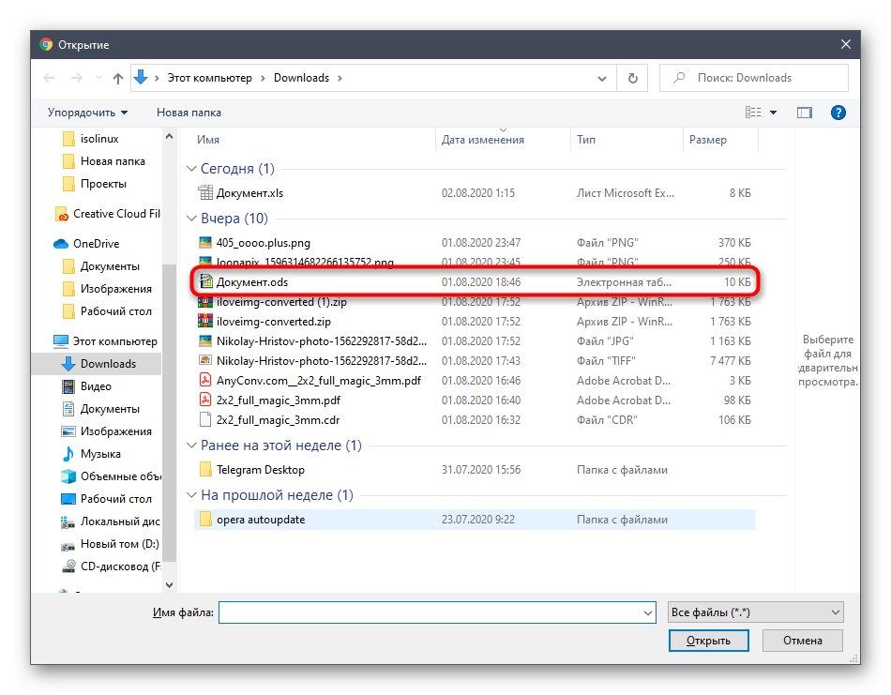Select the Документ.xls file icon

205,193
